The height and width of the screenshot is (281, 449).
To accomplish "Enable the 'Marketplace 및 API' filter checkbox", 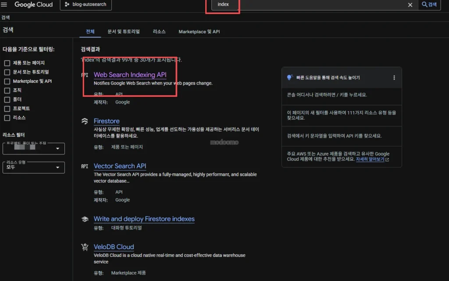I will click(x=7, y=82).
